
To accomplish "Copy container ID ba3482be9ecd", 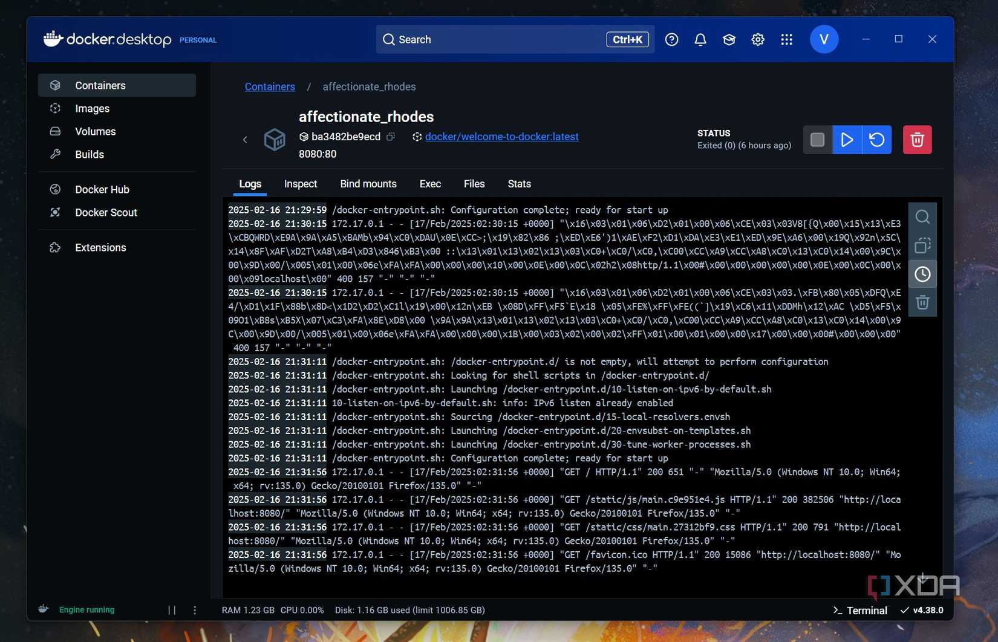I will (x=391, y=137).
